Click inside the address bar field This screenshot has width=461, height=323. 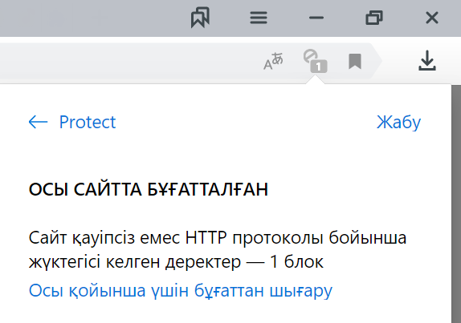[129, 61]
